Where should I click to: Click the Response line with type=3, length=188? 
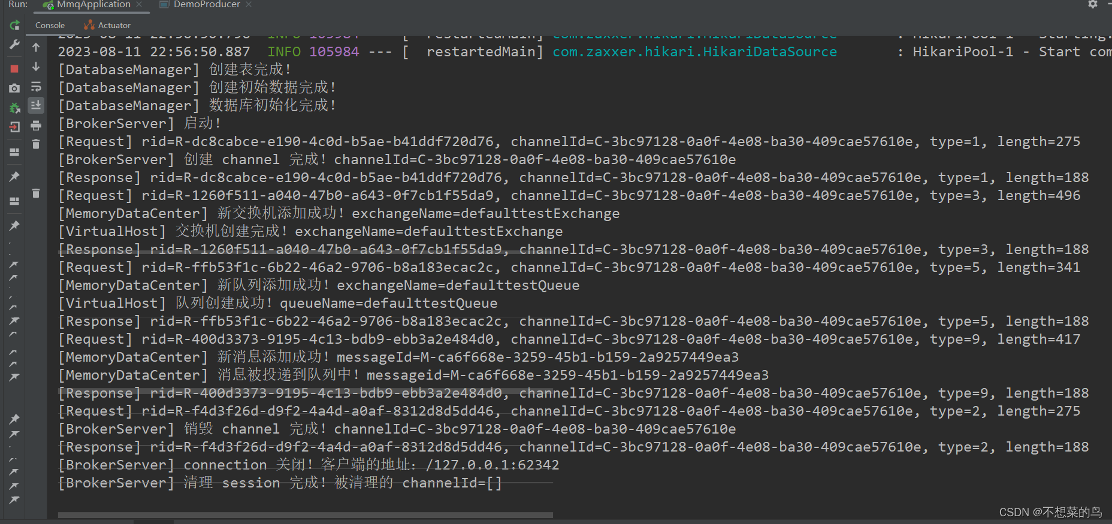573,249
